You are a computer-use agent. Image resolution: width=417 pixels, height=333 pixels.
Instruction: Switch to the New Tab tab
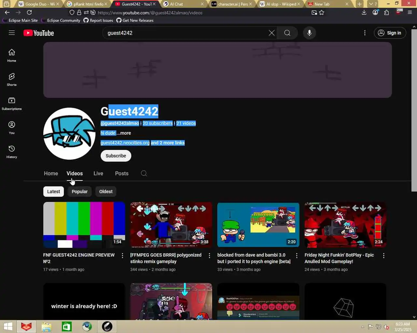click(328, 4)
